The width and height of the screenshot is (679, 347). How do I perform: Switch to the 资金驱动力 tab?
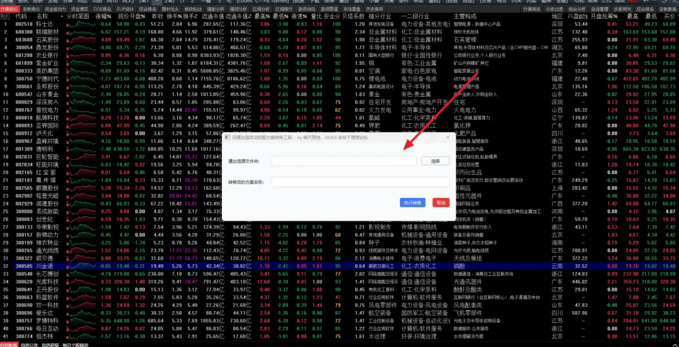[55, 9]
